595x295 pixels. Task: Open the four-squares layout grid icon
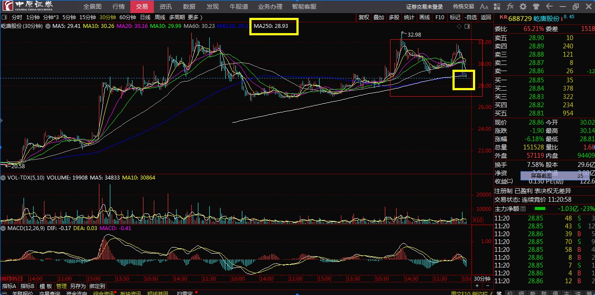(x=497, y=7)
